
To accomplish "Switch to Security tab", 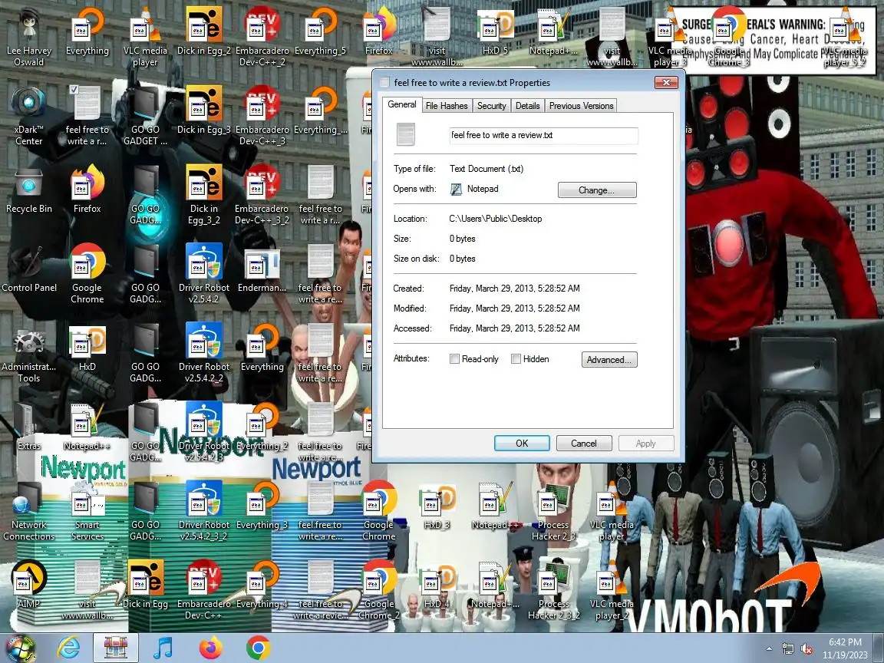I will 492,106.
